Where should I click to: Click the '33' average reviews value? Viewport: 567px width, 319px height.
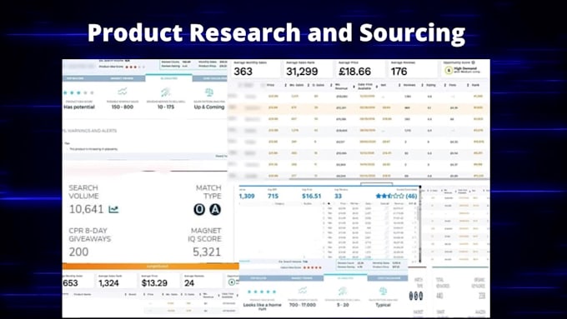coord(338,197)
